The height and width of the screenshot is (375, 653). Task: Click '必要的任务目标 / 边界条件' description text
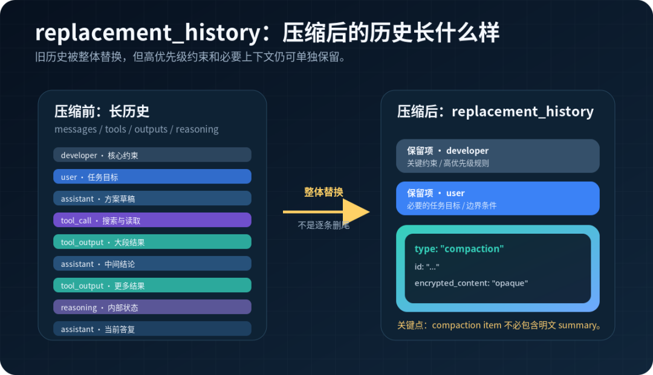click(452, 206)
